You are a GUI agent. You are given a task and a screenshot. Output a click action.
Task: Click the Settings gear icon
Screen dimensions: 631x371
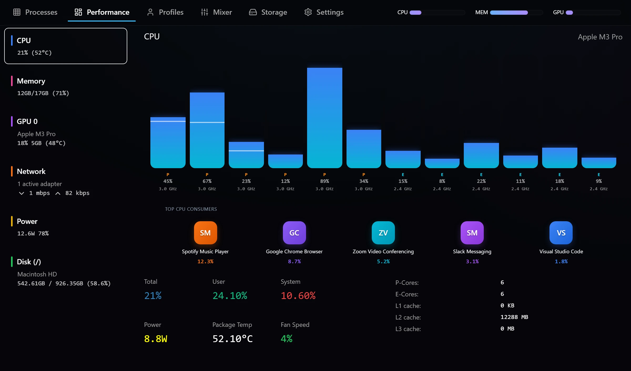click(308, 12)
